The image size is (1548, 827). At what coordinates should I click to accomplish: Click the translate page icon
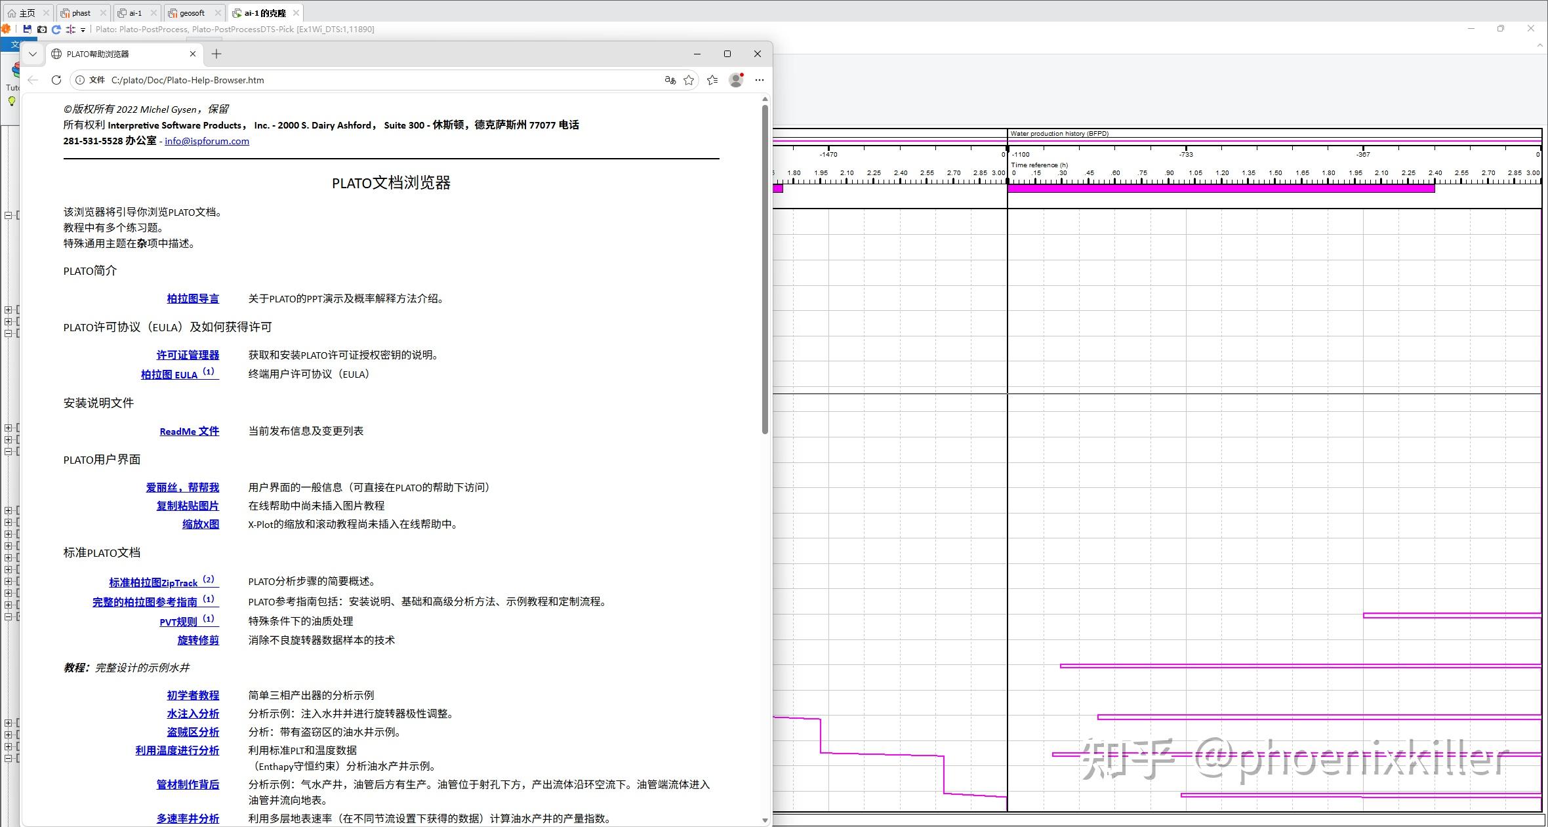click(x=670, y=80)
